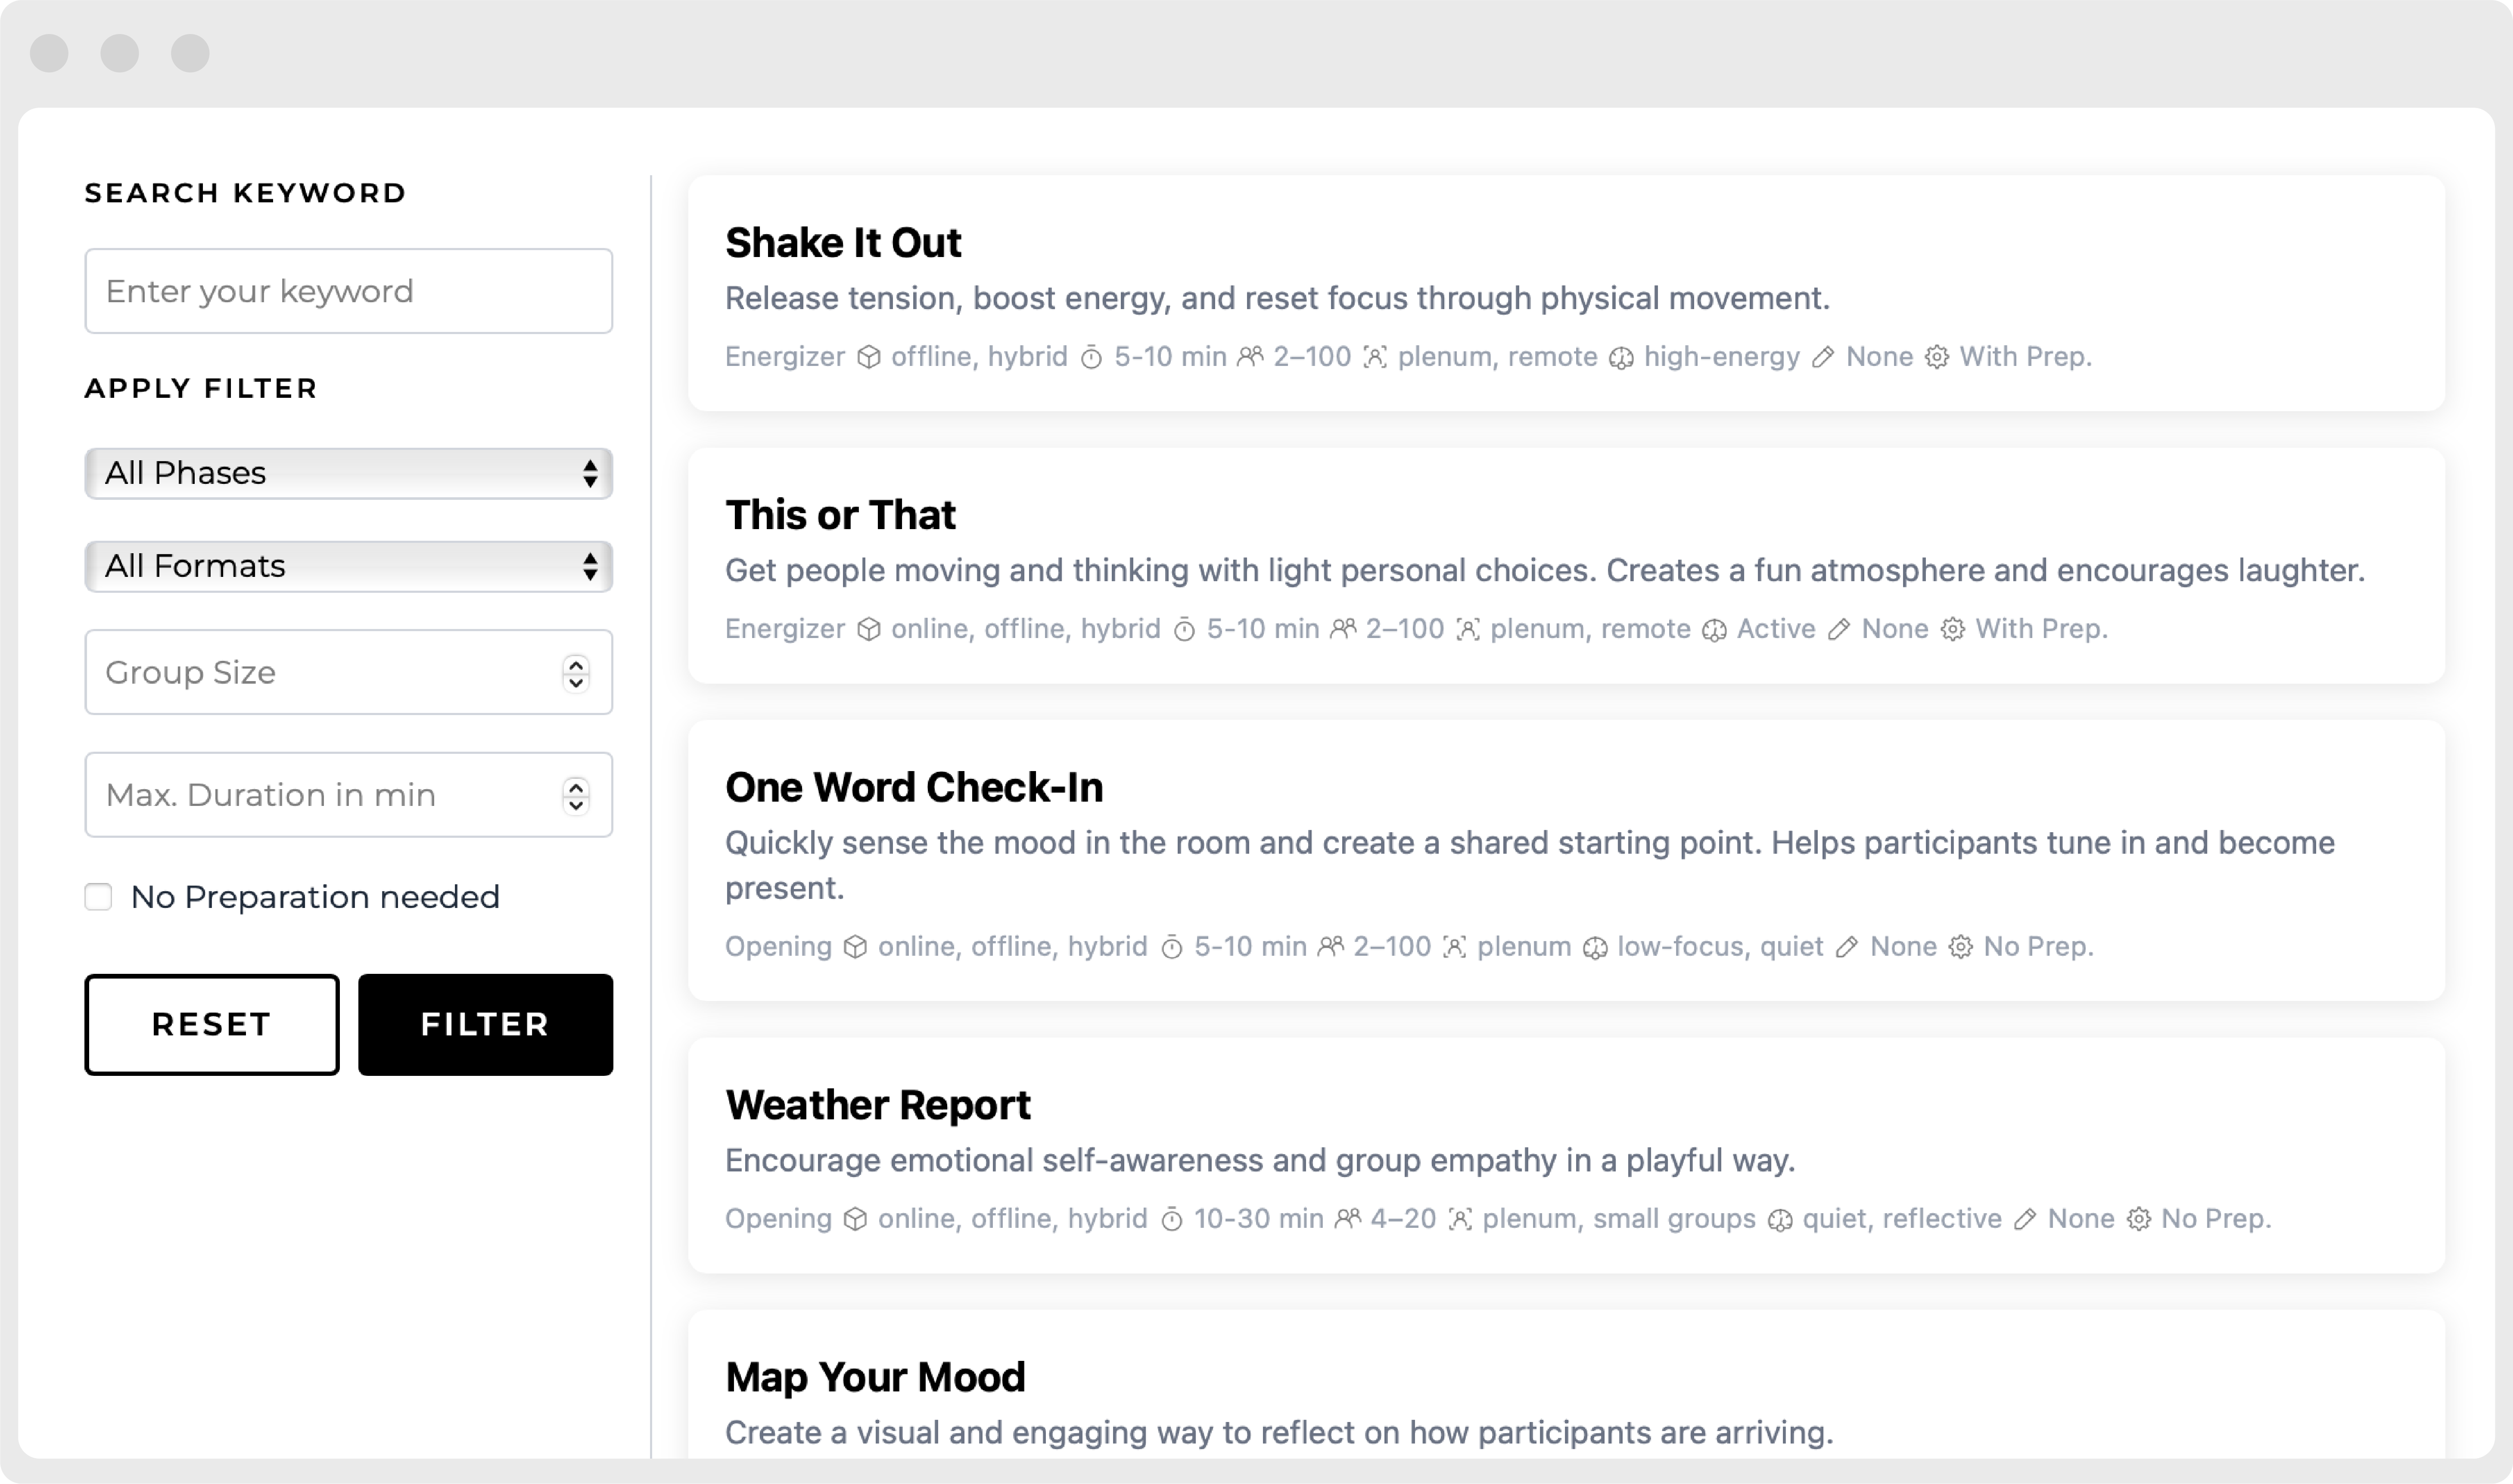The width and height of the screenshot is (2513, 1484).
Task: Open the Map Your Mood activity
Action: tap(875, 1377)
